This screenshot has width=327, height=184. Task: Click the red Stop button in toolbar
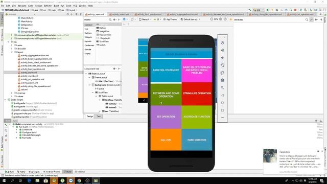[x=295, y=10]
